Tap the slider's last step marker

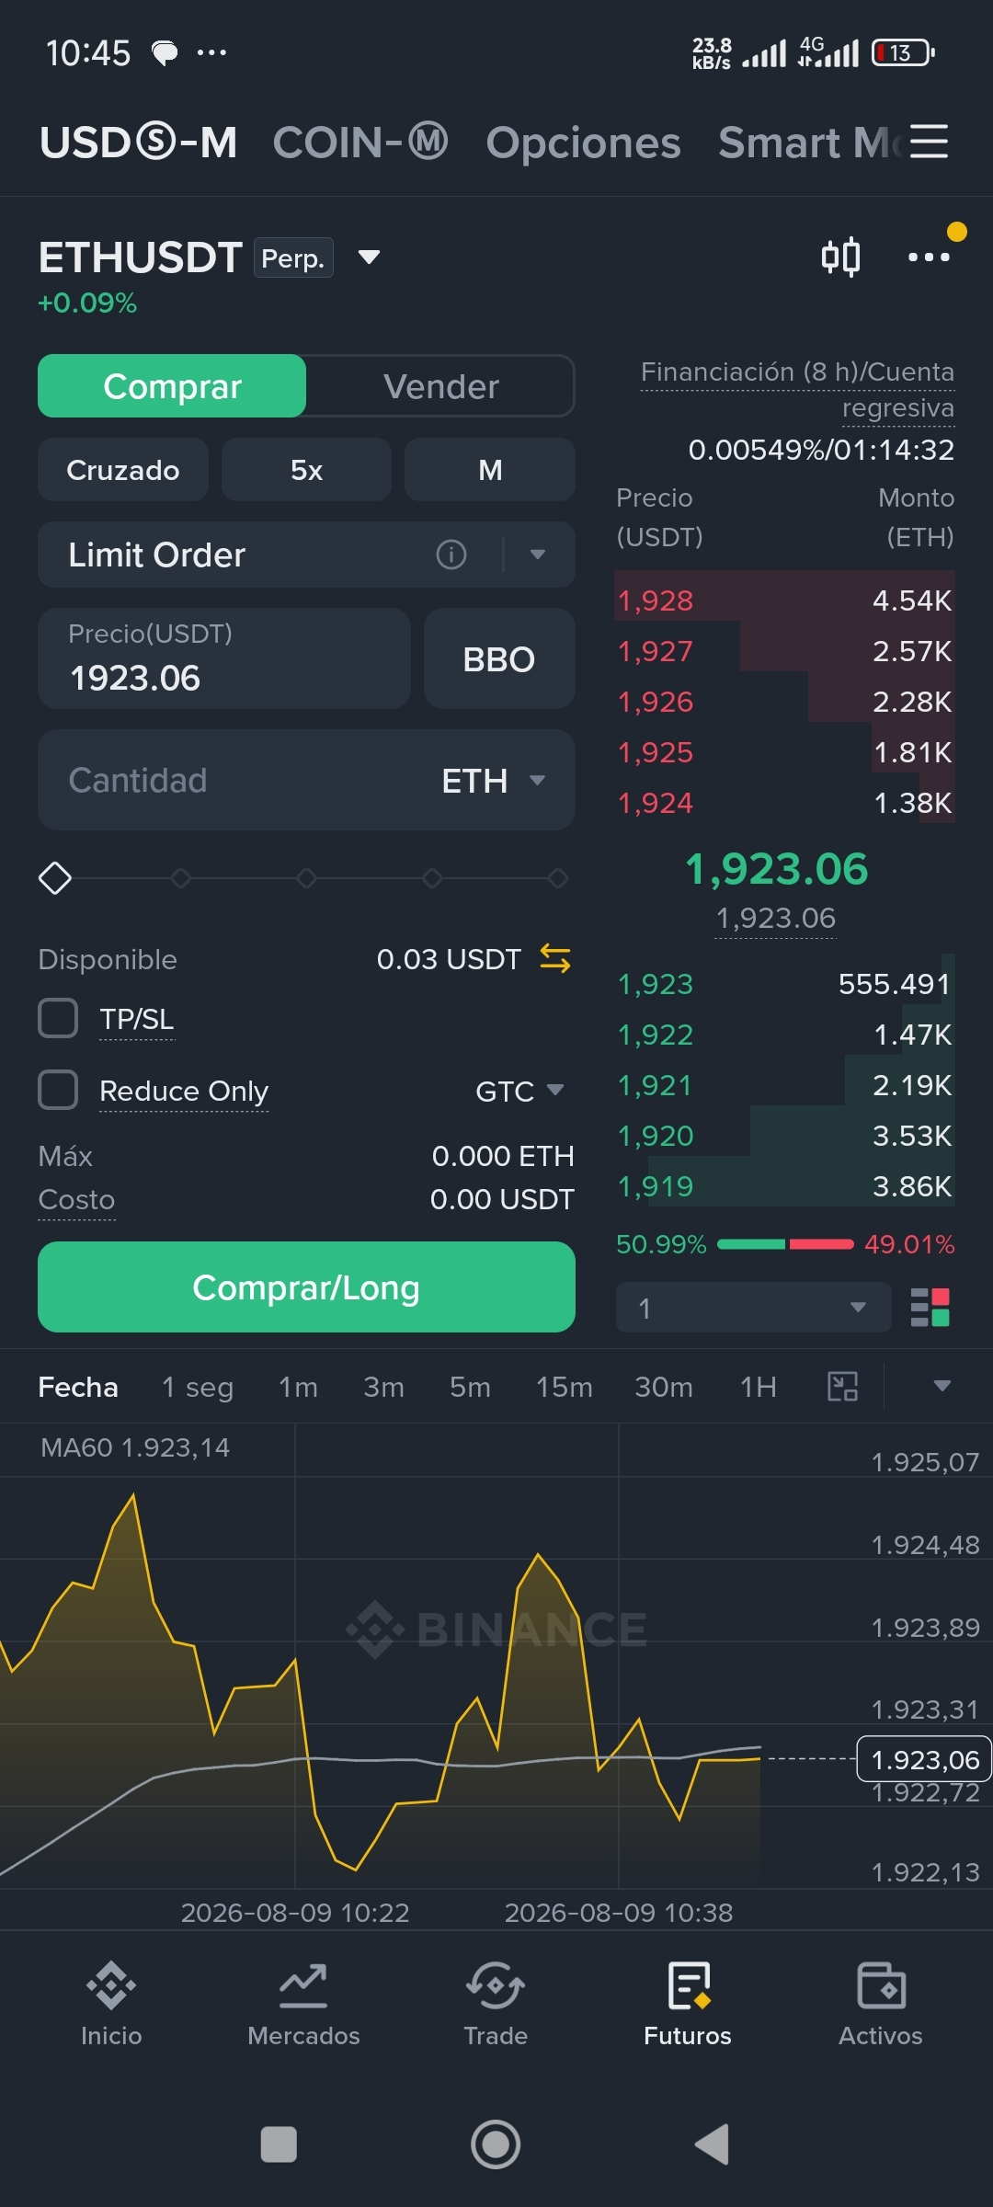[557, 878]
